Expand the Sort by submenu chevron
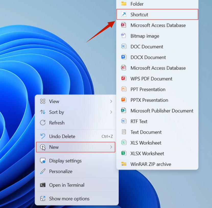Screen dimensions: 212x208 pos(111,112)
